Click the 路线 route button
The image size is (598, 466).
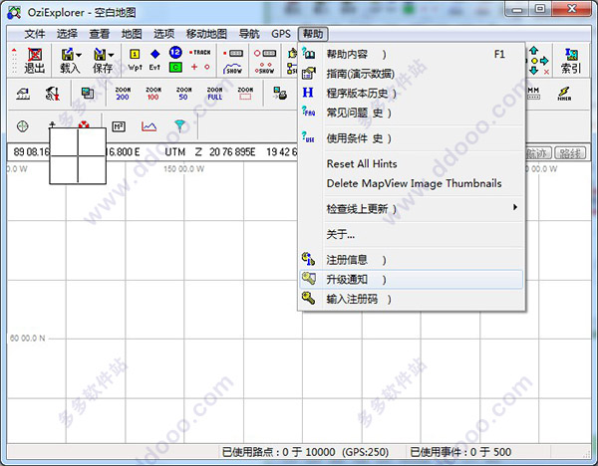[x=570, y=153]
